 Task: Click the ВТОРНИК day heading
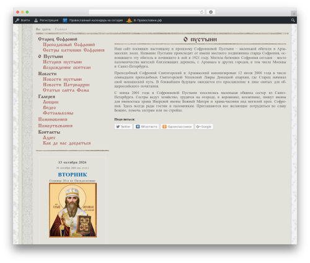73,175
